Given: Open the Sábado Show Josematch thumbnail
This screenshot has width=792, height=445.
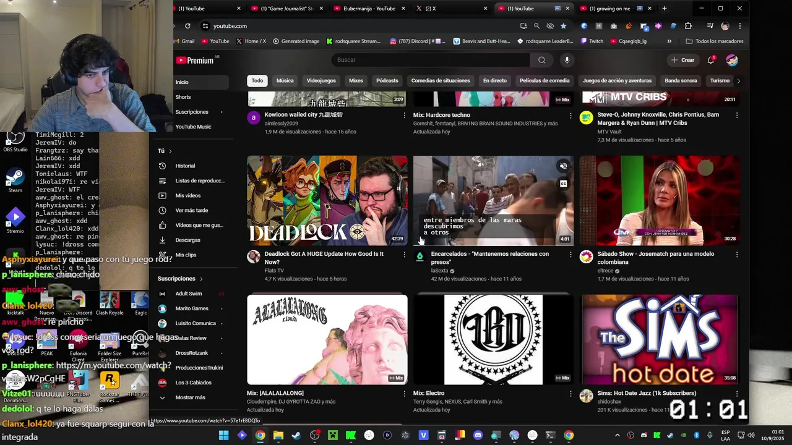Looking at the screenshot, I should click(x=660, y=201).
